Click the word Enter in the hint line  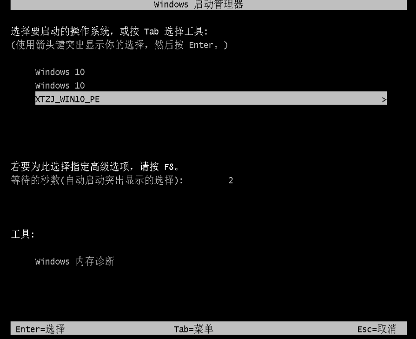pyautogui.click(x=201, y=45)
